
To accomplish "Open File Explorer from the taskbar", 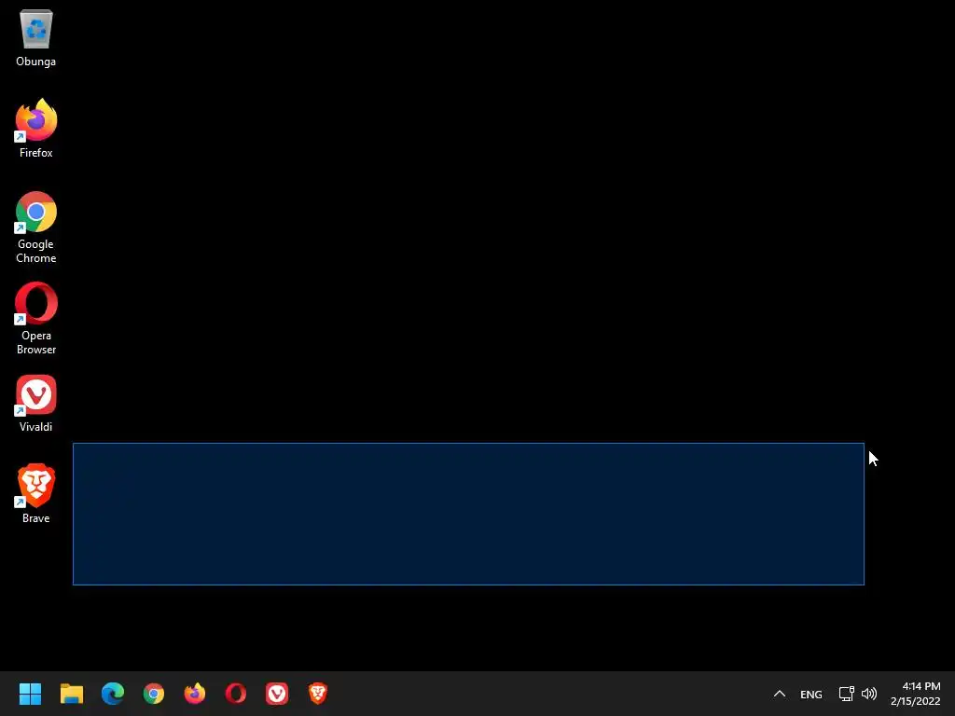I will pyautogui.click(x=71, y=694).
